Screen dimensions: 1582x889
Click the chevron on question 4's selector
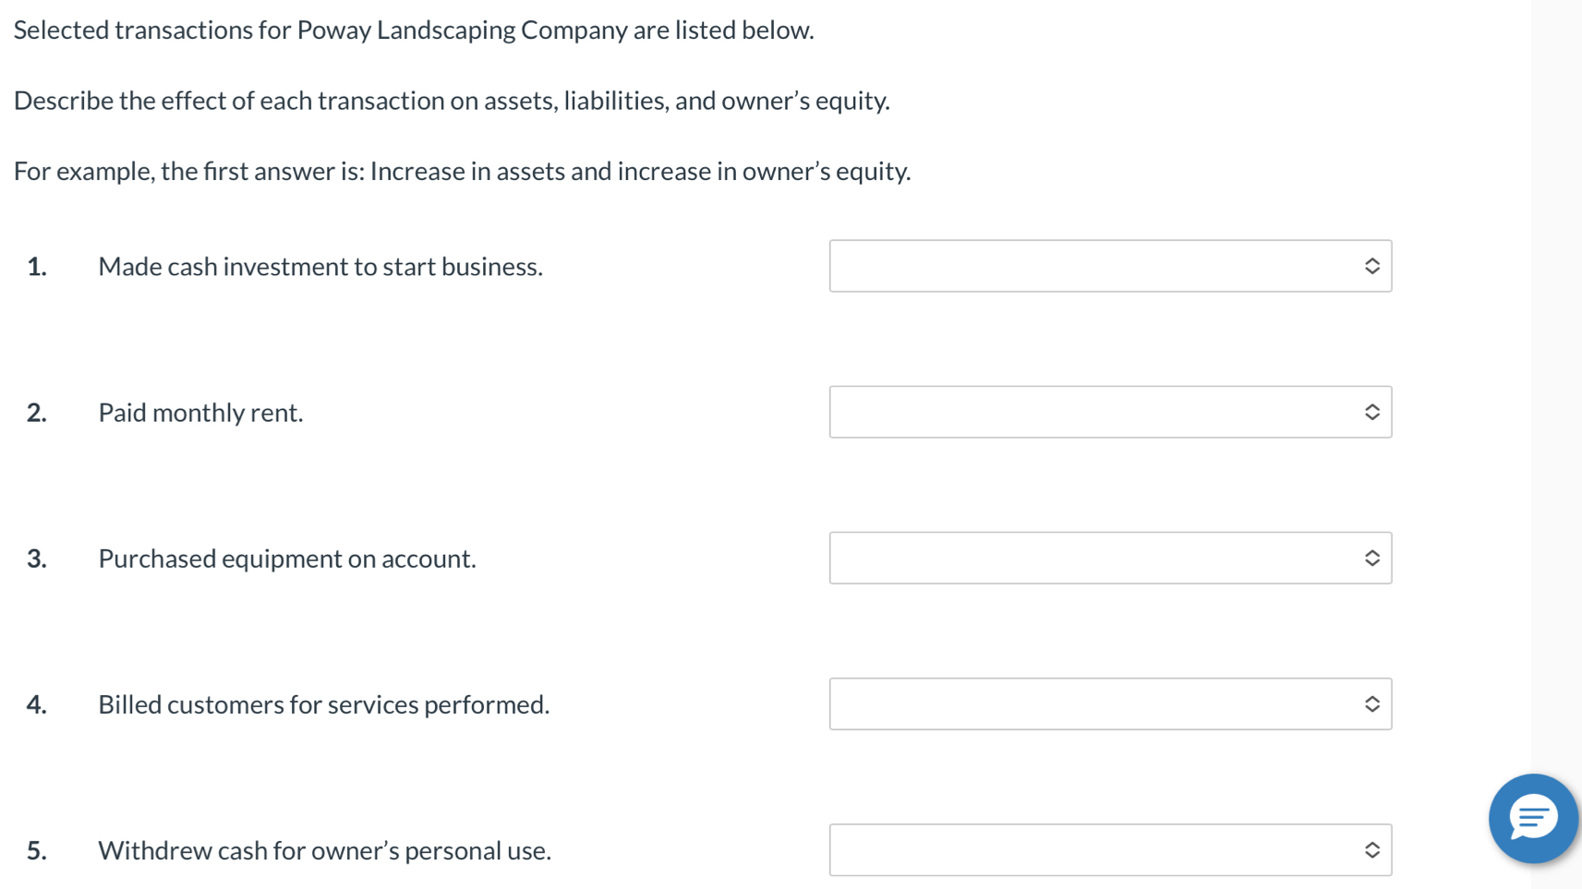1372,703
